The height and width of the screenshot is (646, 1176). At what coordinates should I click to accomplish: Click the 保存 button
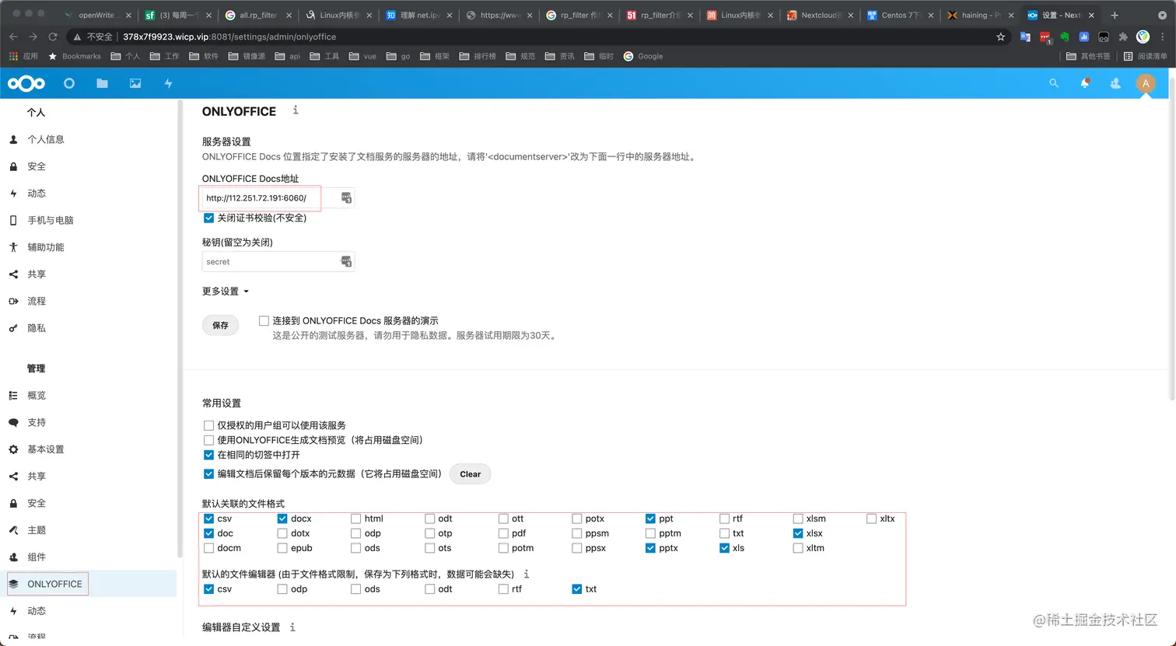coord(221,325)
